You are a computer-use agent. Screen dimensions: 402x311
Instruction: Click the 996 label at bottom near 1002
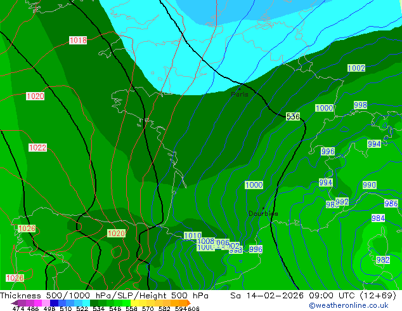click(x=256, y=249)
